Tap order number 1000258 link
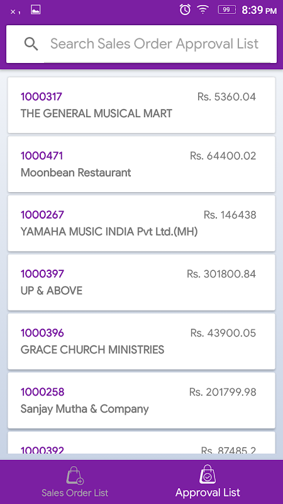The width and height of the screenshot is (283, 504). (42, 392)
